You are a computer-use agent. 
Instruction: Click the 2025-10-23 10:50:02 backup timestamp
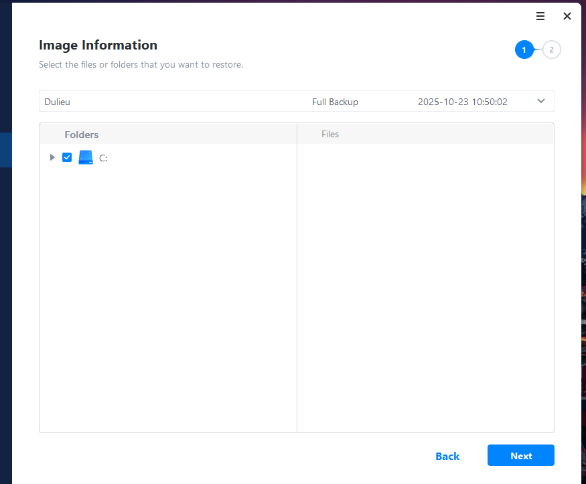click(462, 102)
